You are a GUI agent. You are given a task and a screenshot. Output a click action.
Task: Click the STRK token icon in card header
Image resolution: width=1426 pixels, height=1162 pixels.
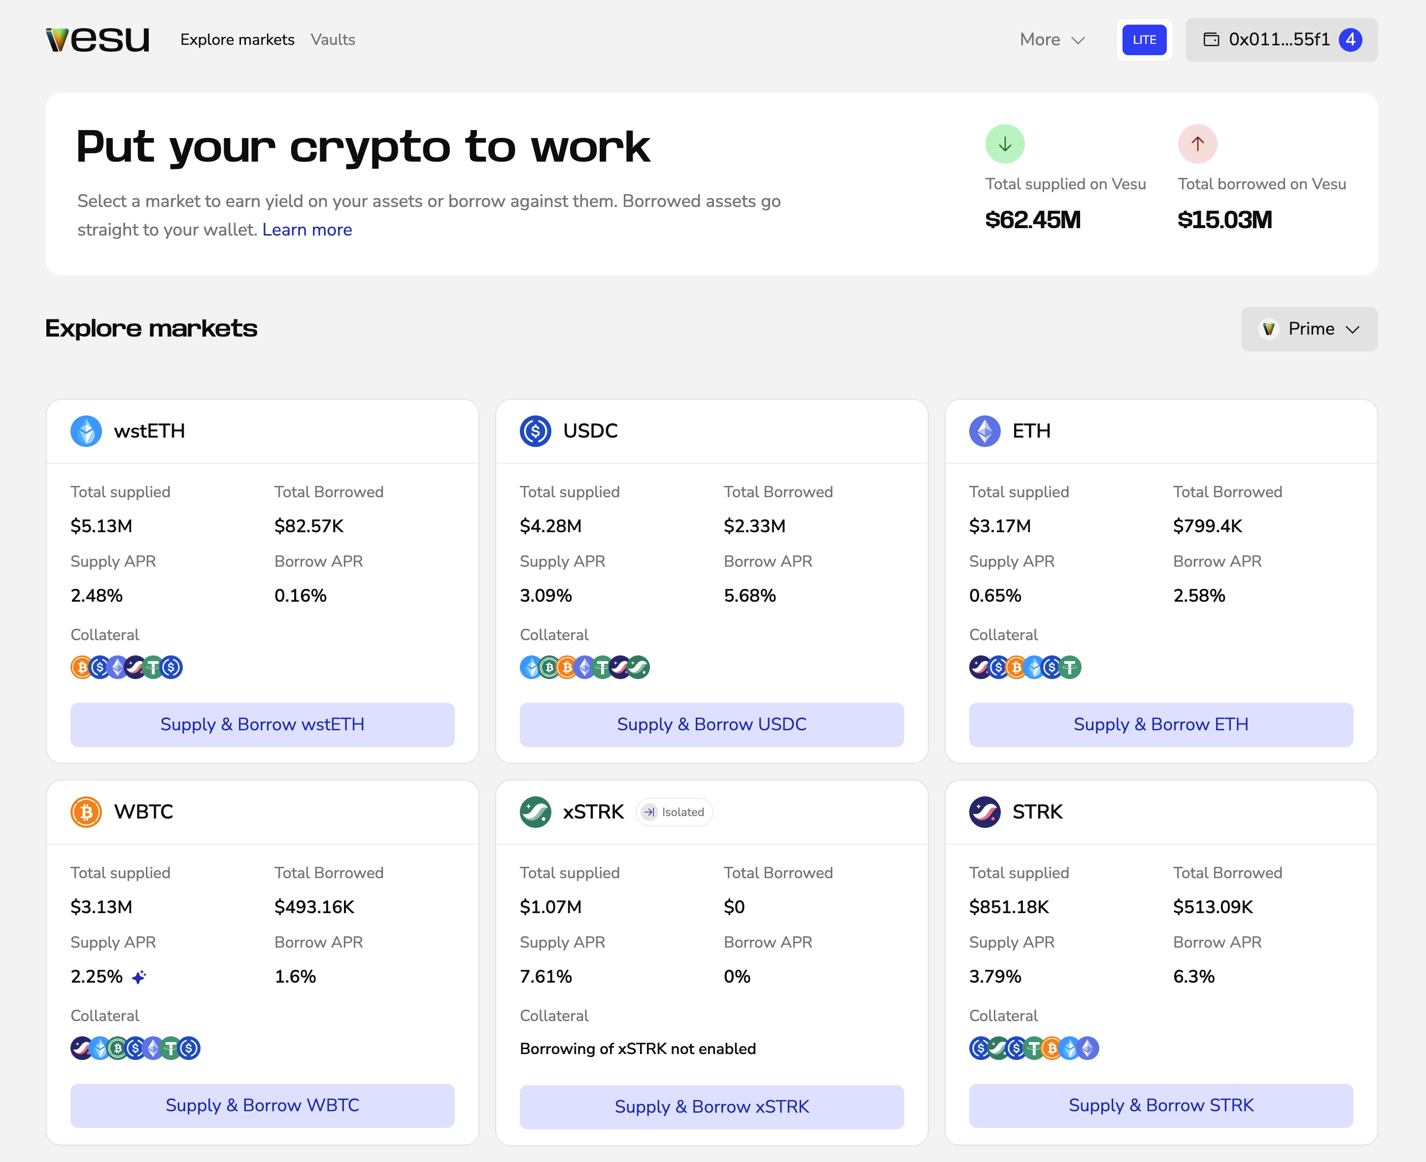[x=985, y=812]
